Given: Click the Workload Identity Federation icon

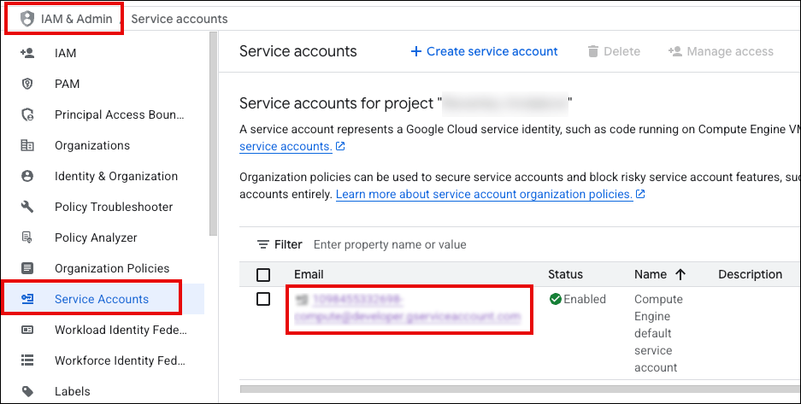Looking at the screenshot, I should pyautogui.click(x=27, y=330).
